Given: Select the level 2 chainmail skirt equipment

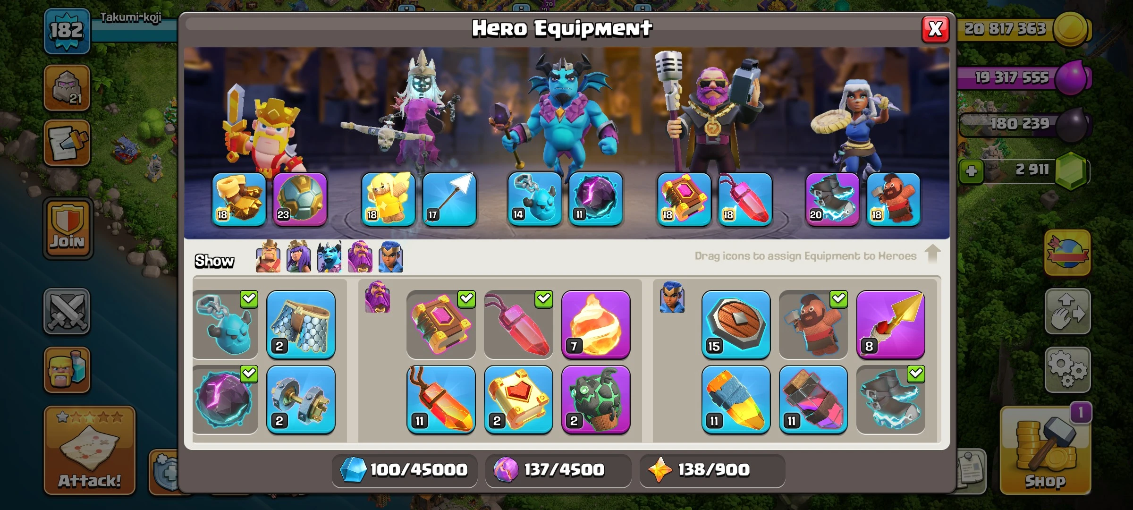Looking at the screenshot, I should point(301,324).
